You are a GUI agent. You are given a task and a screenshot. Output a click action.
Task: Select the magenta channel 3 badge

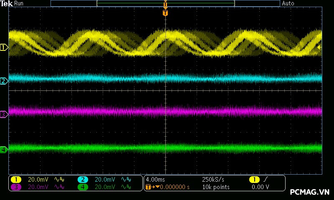coord(16,187)
